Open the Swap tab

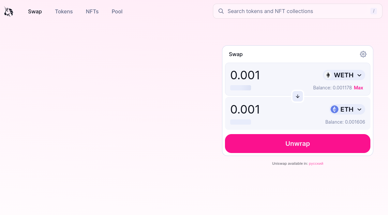click(x=35, y=11)
